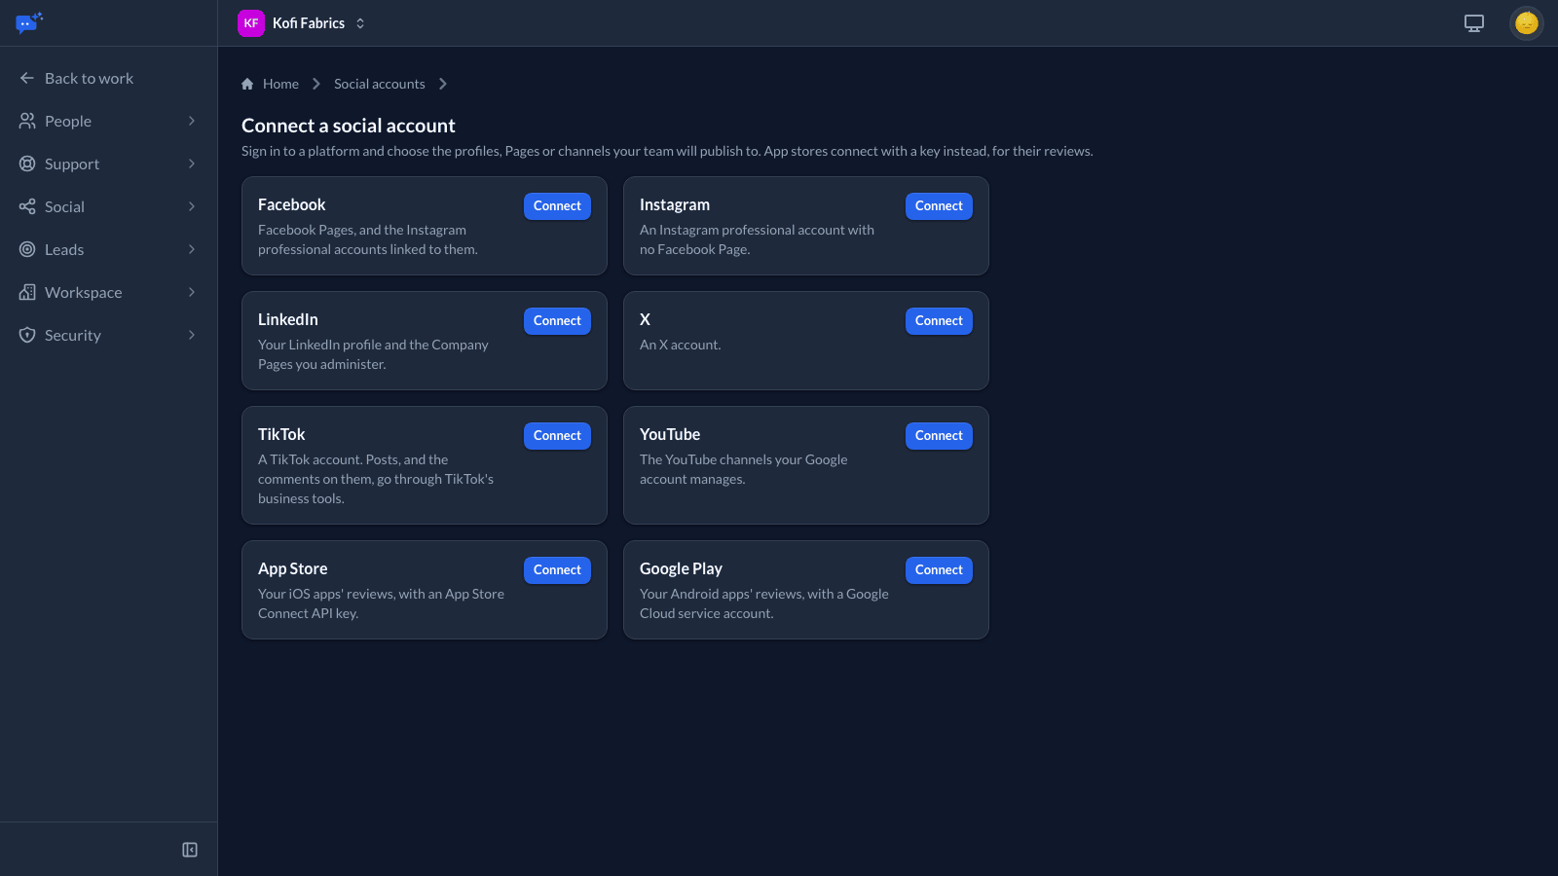Open the Workspace menu item

(x=108, y=292)
